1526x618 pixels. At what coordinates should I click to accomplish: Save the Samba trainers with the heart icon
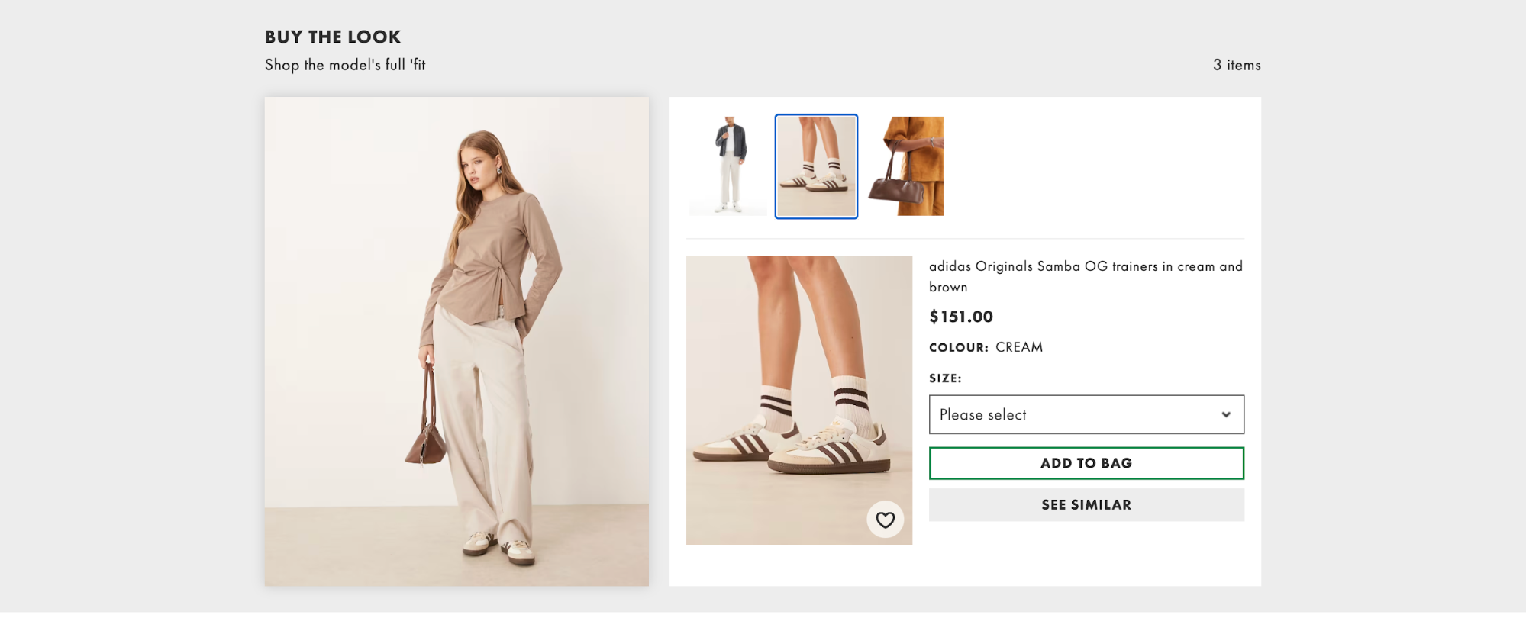click(885, 520)
